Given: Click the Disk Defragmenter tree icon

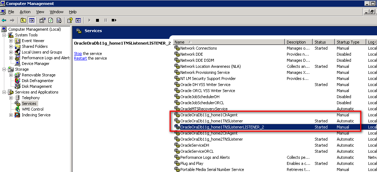Looking at the screenshot, I should 18,81.
